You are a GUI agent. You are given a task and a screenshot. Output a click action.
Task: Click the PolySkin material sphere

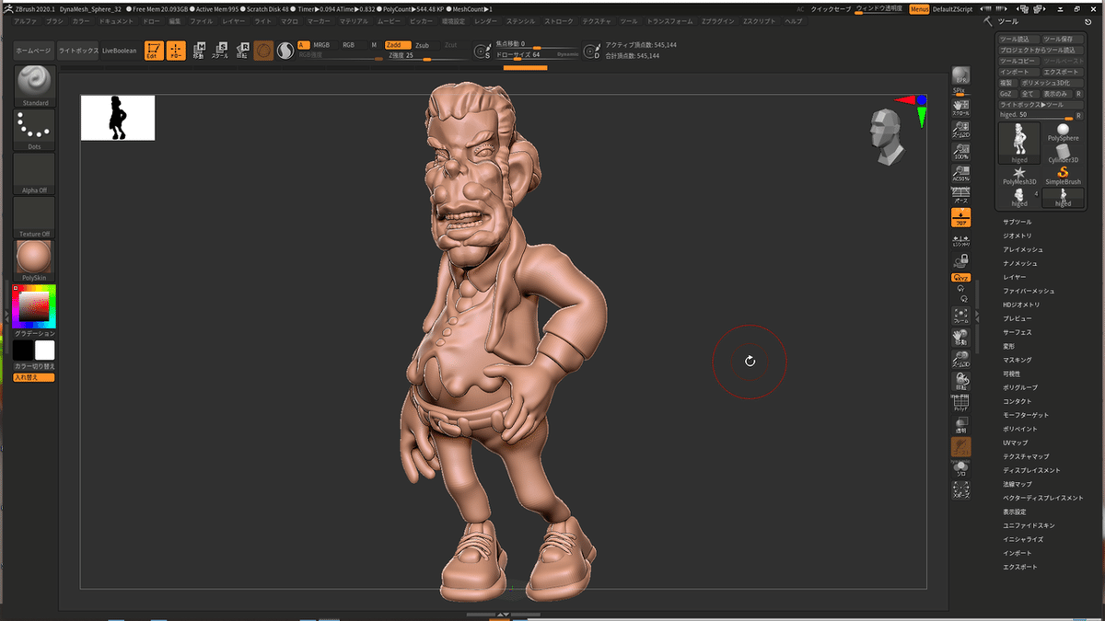[x=35, y=258]
